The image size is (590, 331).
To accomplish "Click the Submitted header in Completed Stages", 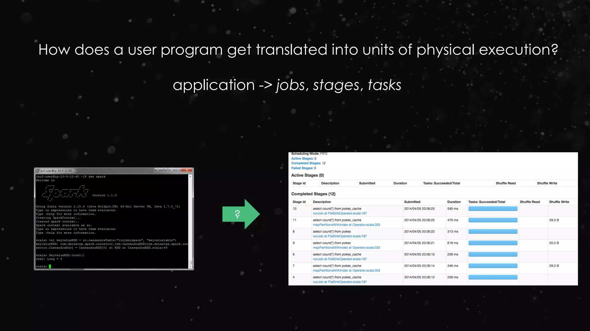I will (412, 202).
